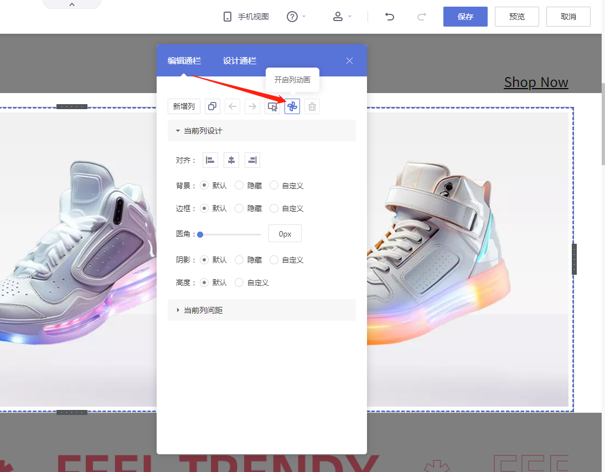This screenshot has height=472, width=605.
Task: Click the select column cursor icon
Action: coord(272,106)
